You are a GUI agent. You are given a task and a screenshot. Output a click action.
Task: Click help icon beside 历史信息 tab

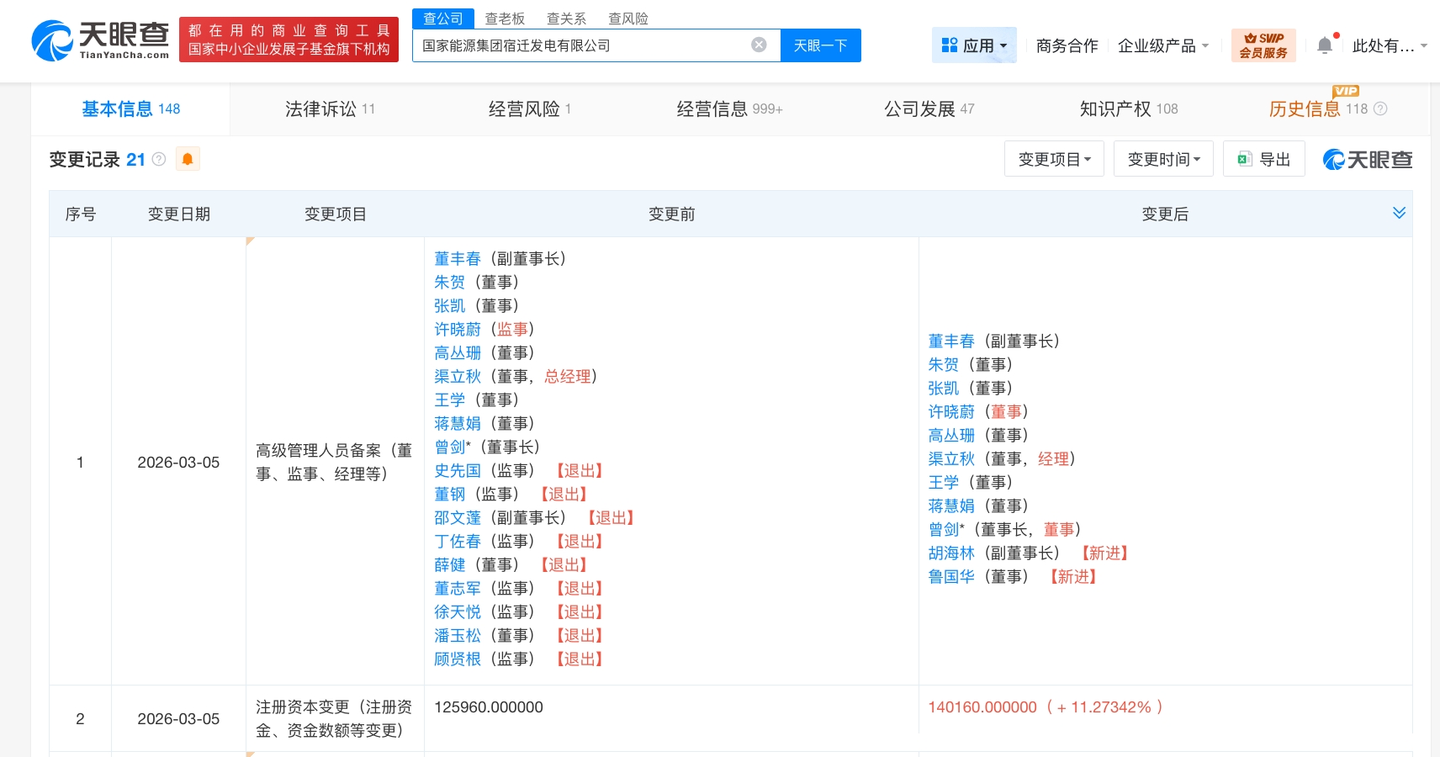coord(1380,109)
